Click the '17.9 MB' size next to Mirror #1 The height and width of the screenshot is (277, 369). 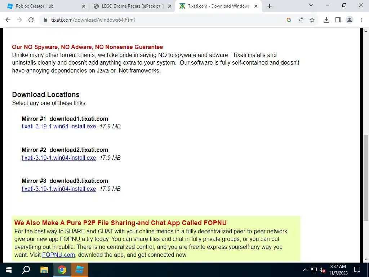pos(110,127)
